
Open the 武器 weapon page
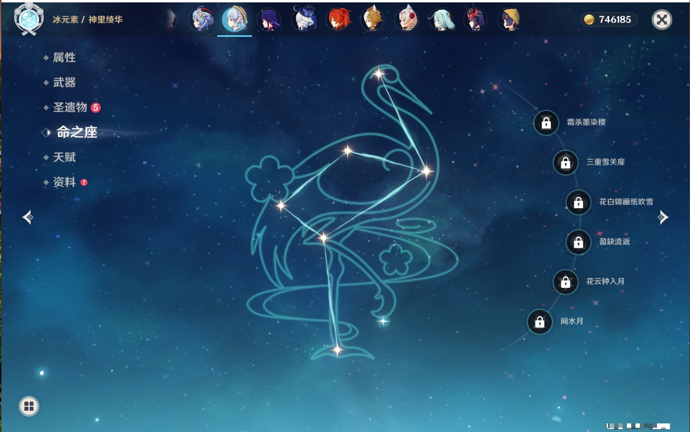tap(64, 83)
